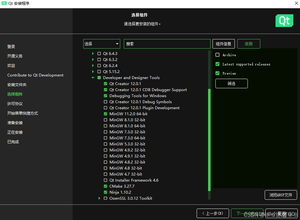Image resolution: width=300 pixels, height=220 pixels.
Task: Check MinGW 4.9.1 32-bit
Action: pos(105,156)
